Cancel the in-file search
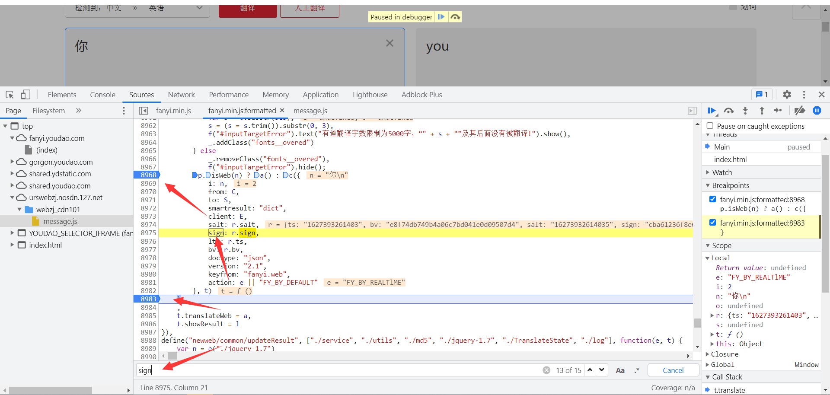 (x=673, y=370)
